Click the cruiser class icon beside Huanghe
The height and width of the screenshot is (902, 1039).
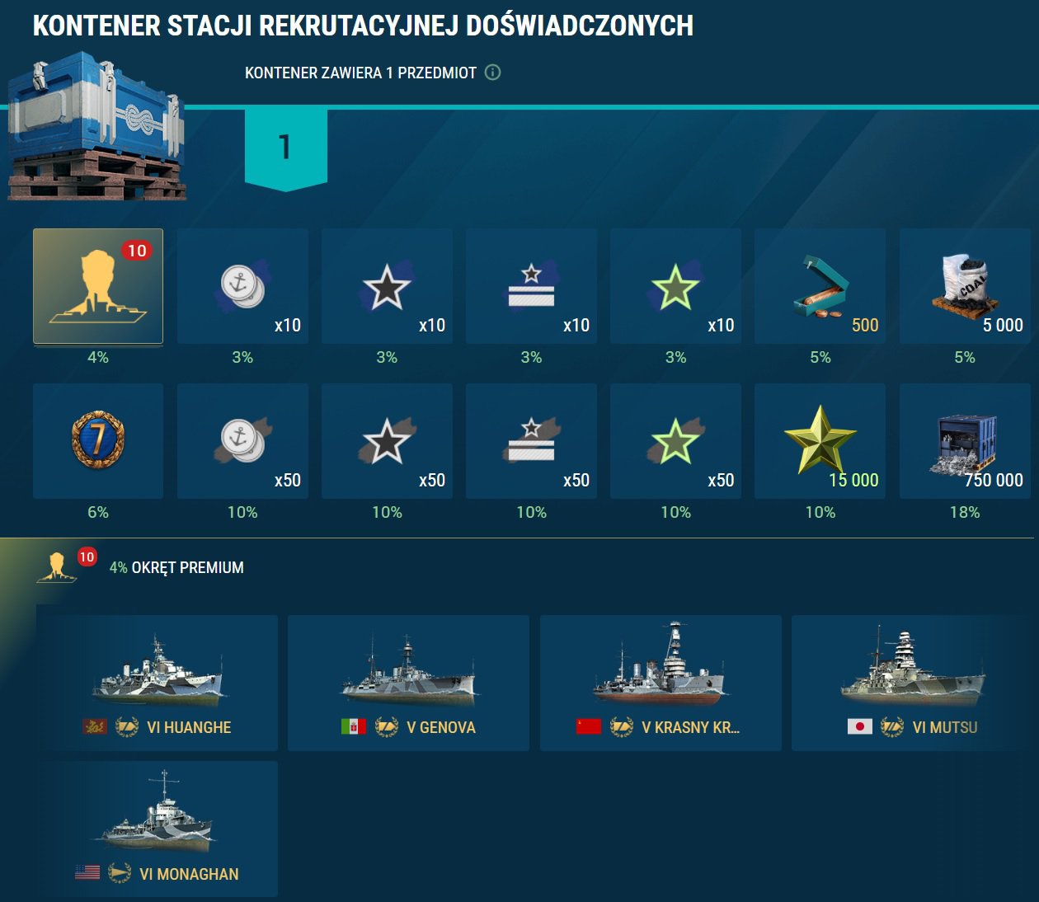coord(127,726)
